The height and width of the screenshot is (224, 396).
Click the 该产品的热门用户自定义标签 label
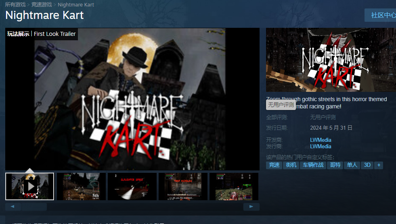tap(300, 157)
